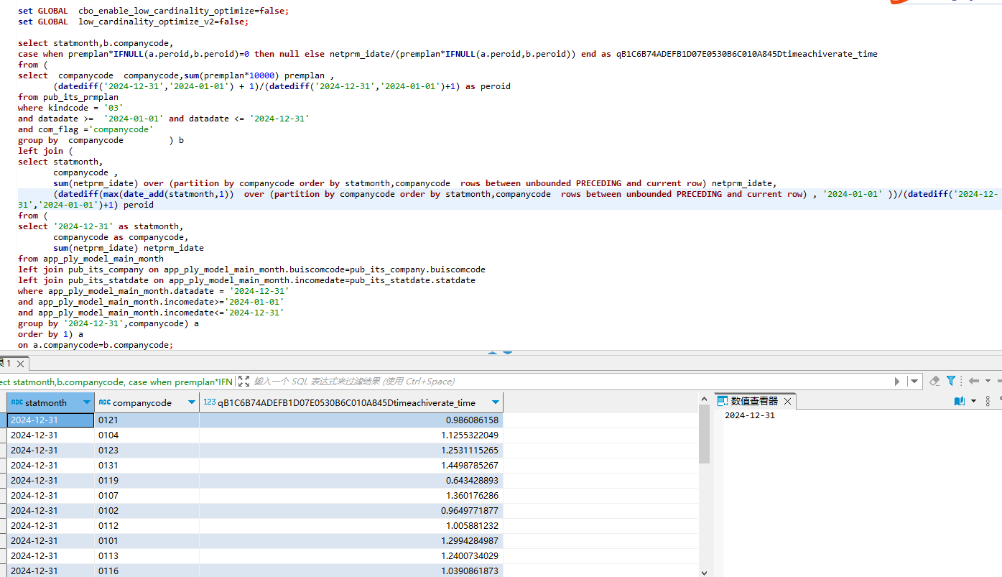
Task: Click the statmonth column type icon
Action: point(17,402)
